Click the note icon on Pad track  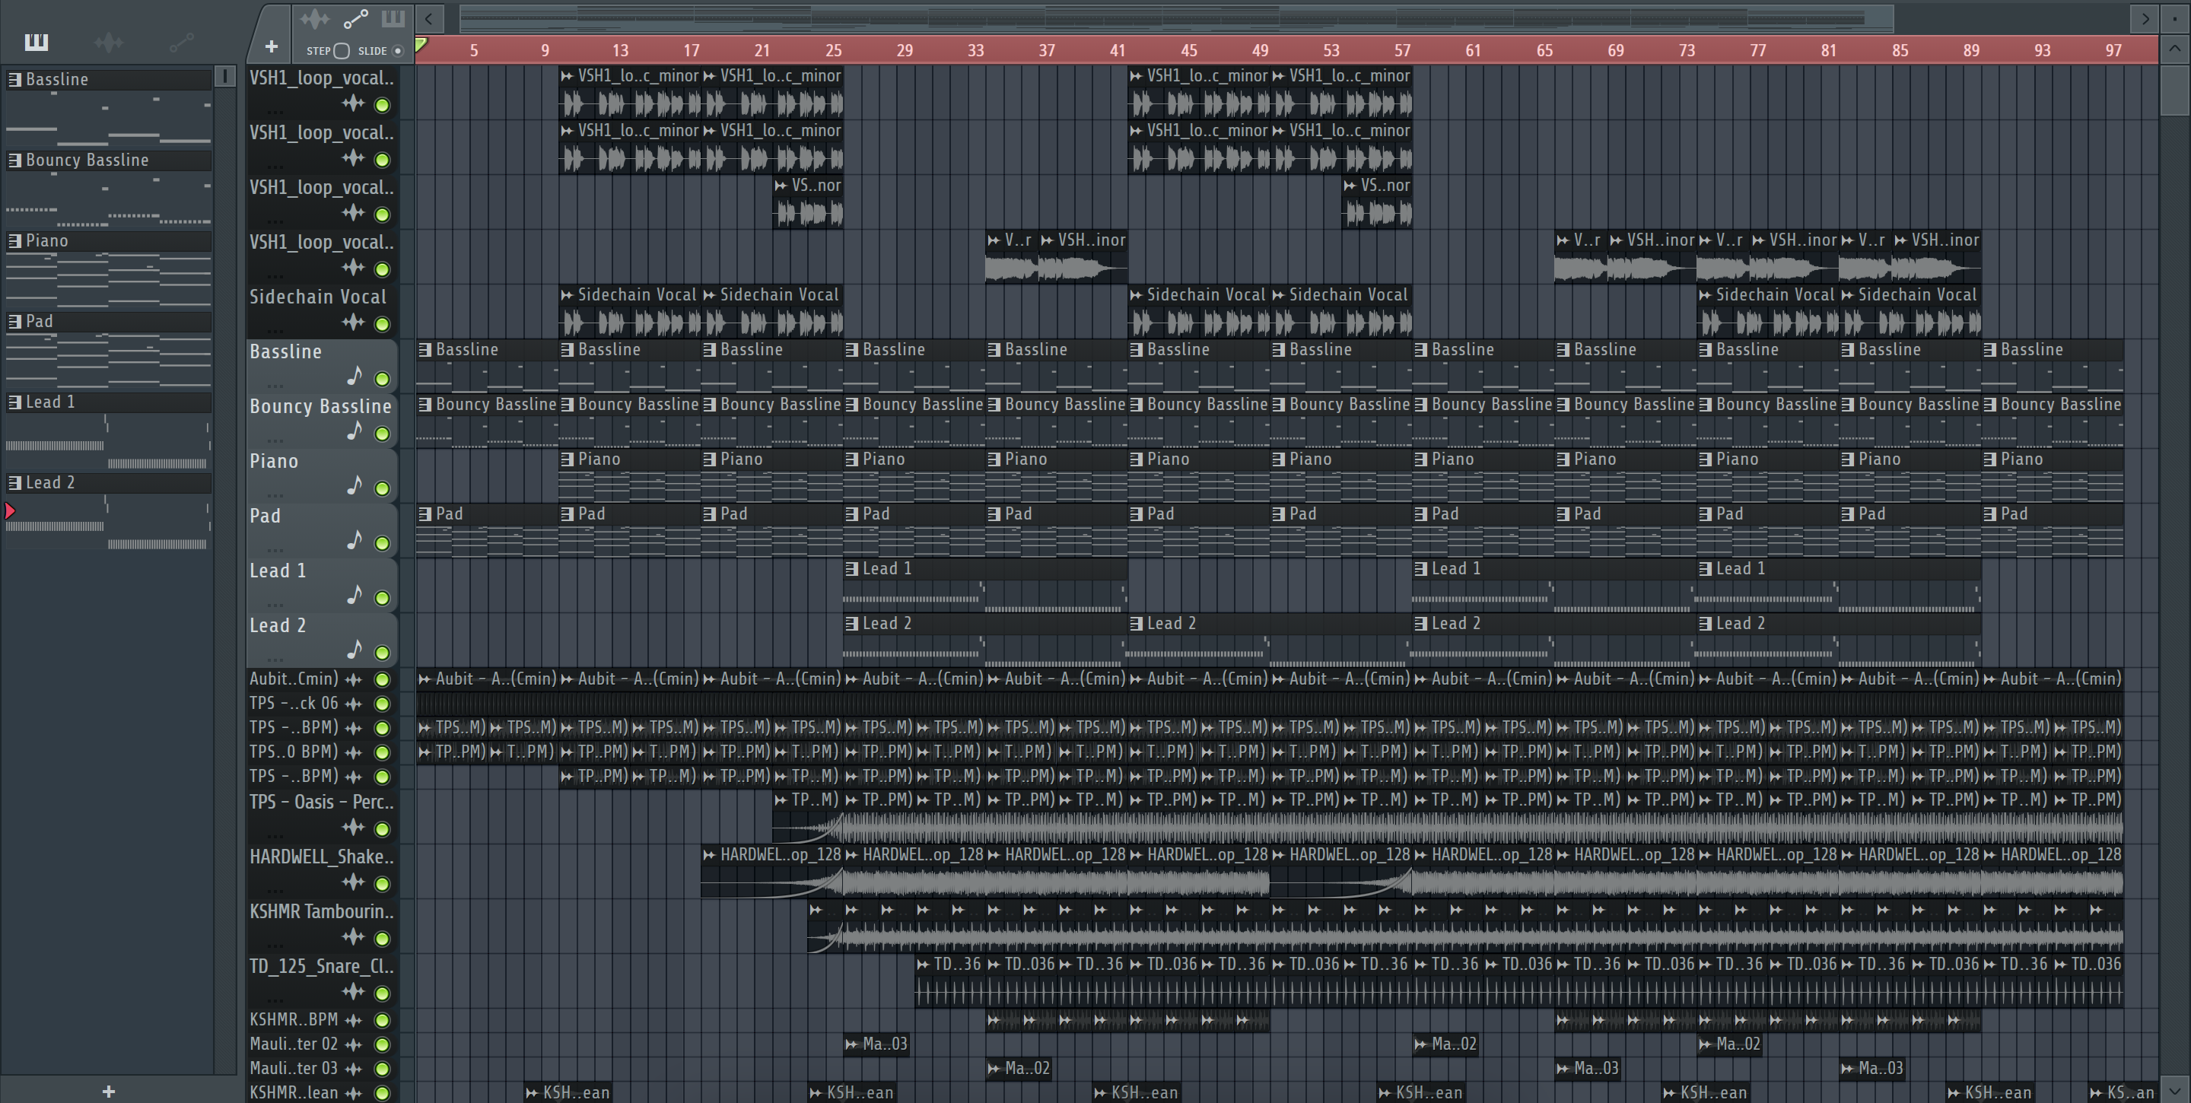(355, 540)
